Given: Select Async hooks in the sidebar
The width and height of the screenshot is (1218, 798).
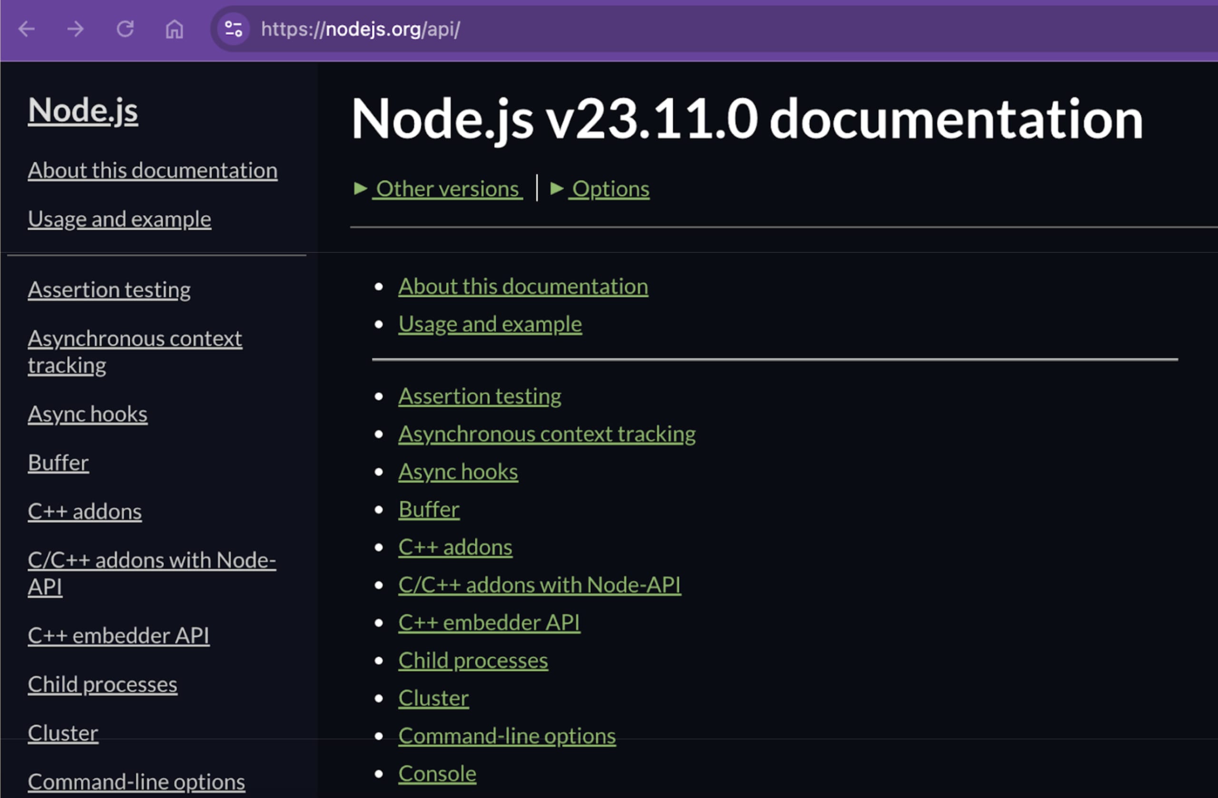Looking at the screenshot, I should pos(88,414).
